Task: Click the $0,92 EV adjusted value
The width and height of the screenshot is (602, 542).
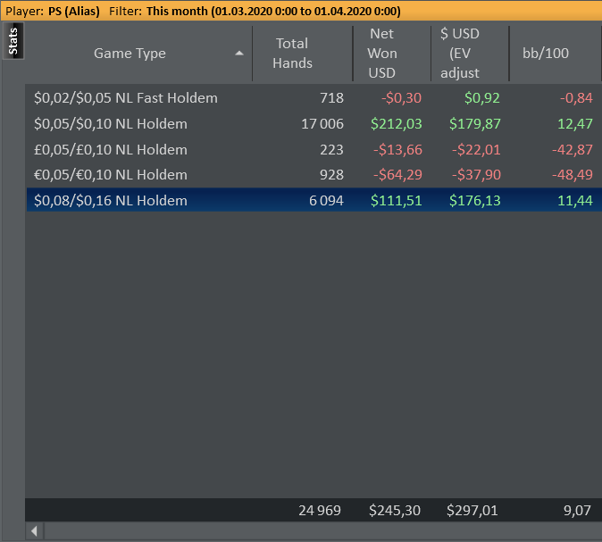Action: click(482, 98)
